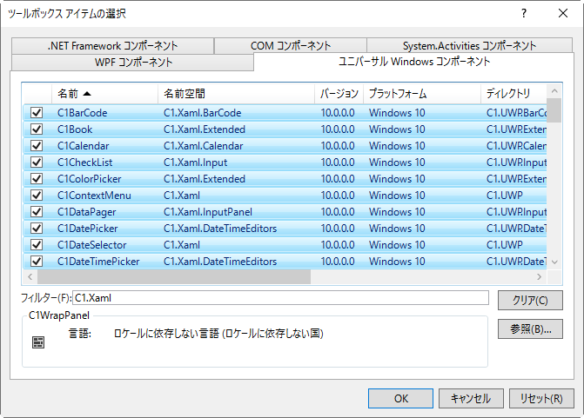Toggle the C1Calendar checkbox
The image size is (584, 418).
pos(37,146)
